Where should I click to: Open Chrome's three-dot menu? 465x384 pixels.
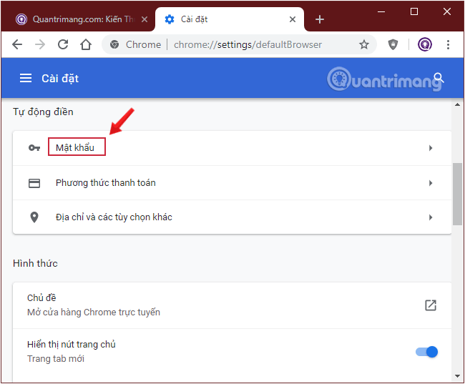point(448,44)
